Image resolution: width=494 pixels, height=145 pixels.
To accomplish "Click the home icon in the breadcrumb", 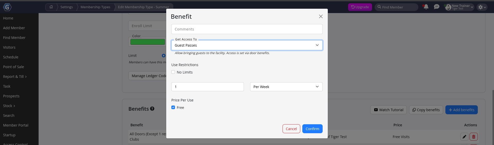I will click(51, 7).
